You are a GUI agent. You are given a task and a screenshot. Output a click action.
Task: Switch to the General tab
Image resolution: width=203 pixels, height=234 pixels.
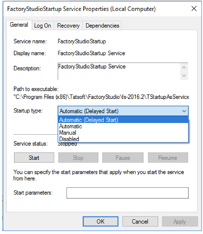[x=19, y=25]
